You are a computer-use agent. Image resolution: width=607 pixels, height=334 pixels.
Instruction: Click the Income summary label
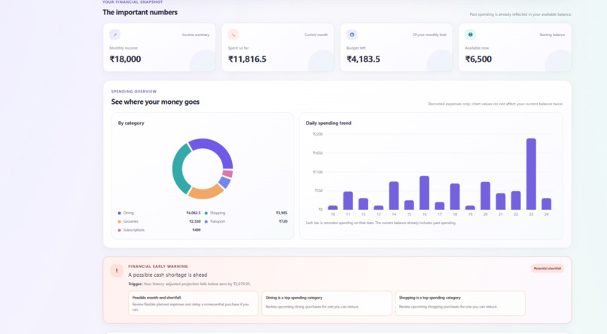[x=196, y=35]
